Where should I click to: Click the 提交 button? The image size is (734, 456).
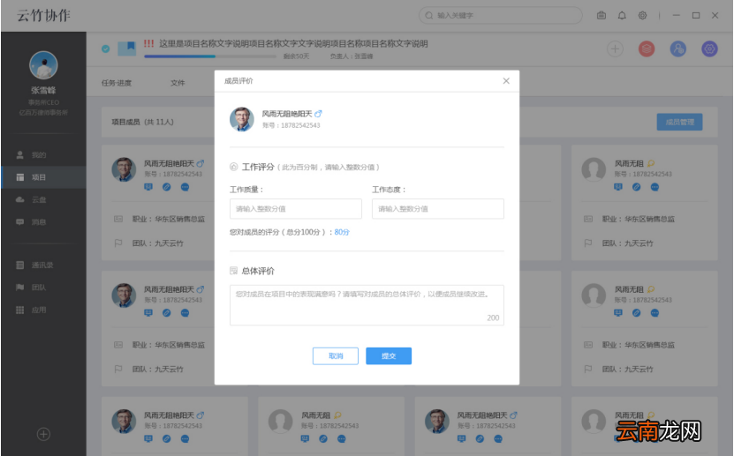[389, 356]
